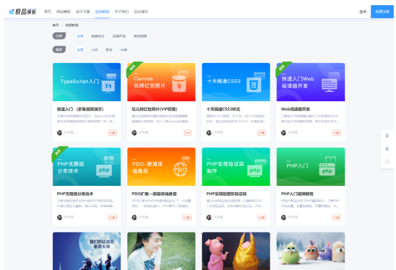Click the top bell icon in right sidebar
This screenshot has width=396, height=270.
tap(387, 135)
